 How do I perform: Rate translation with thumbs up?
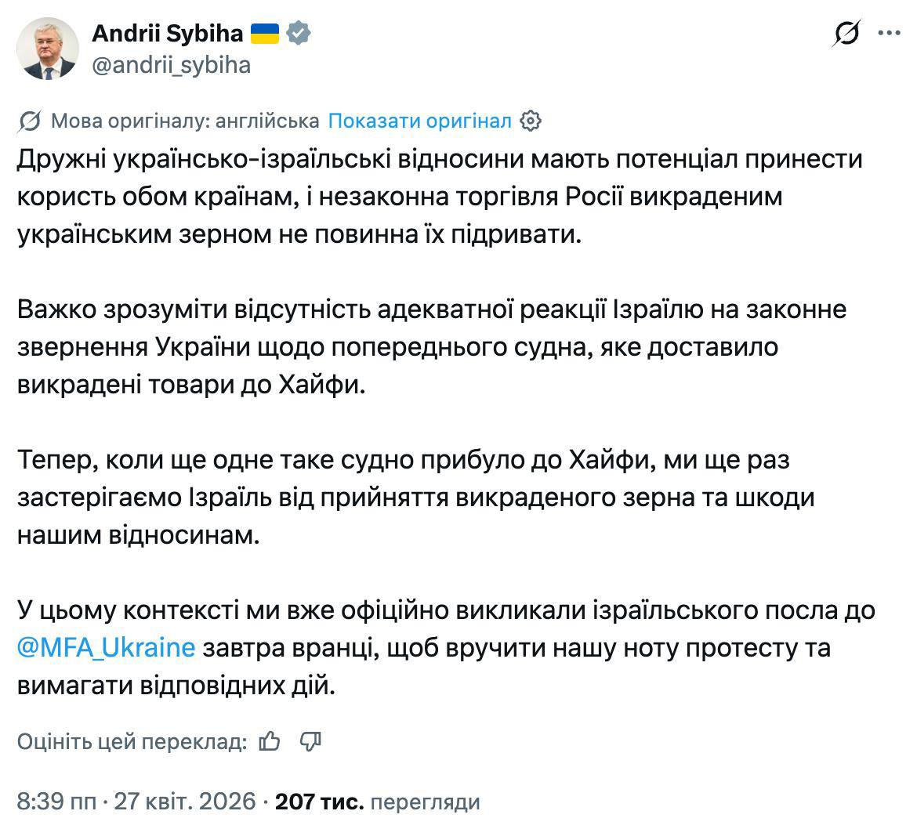tap(269, 741)
